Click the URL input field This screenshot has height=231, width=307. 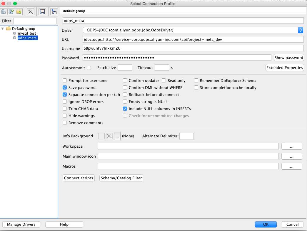point(193,39)
